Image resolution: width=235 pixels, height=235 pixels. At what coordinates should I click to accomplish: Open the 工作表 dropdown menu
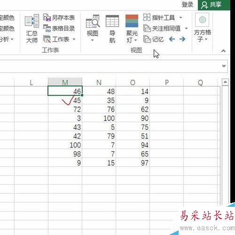point(59,39)
